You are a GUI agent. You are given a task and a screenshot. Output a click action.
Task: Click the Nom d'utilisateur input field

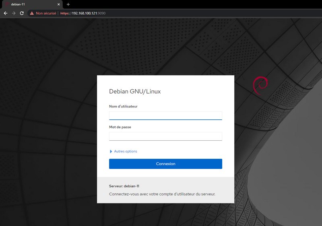click(x=165, y=116)
